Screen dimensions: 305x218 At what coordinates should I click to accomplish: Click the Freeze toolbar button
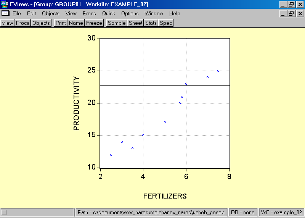94,23
